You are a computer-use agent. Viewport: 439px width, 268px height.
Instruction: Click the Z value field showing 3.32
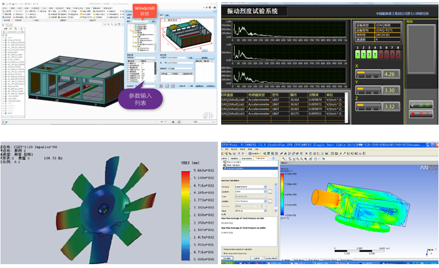(x=391, y=107)
